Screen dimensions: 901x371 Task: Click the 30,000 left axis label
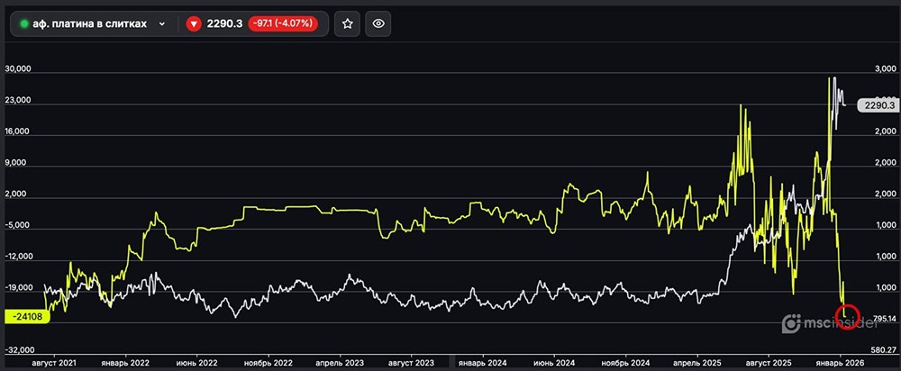[x=19, y=69]
